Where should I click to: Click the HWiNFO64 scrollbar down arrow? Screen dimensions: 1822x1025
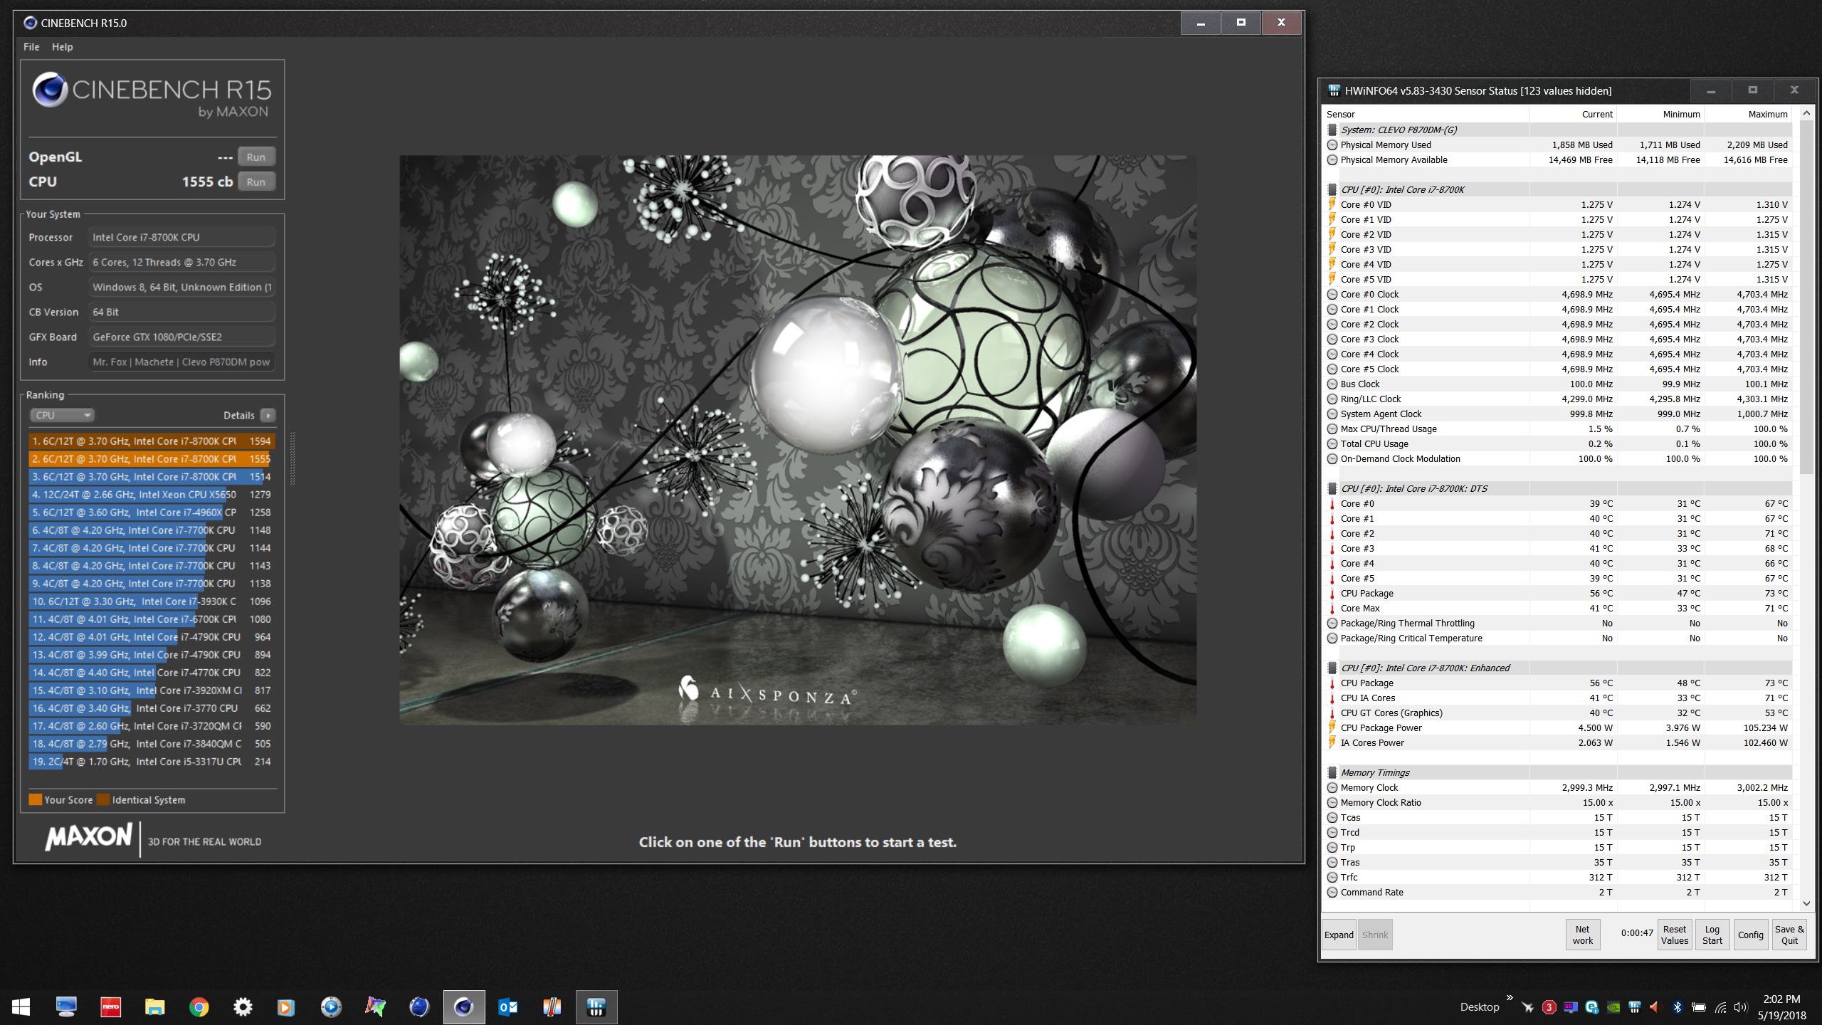(1806, 903)
